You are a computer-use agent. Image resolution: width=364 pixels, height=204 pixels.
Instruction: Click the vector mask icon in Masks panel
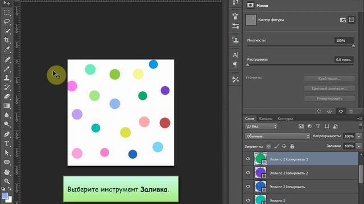coord(351,20)
